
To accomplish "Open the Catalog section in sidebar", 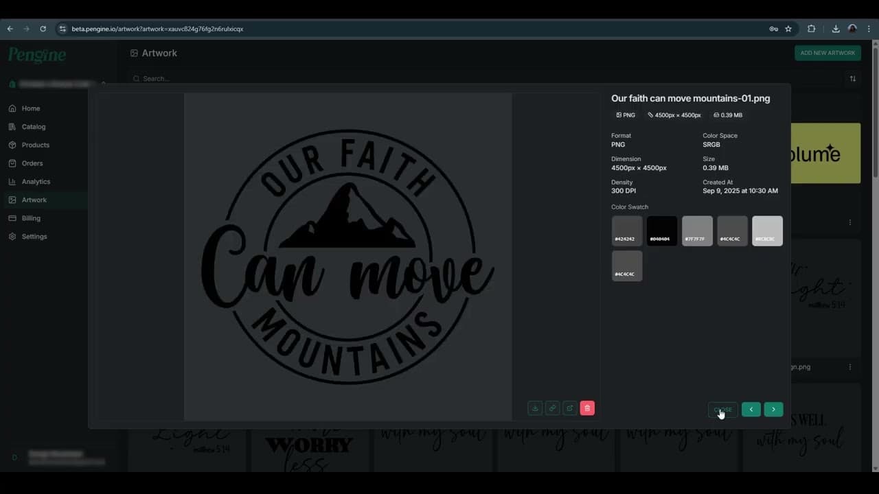I will [x=33, y=127].
